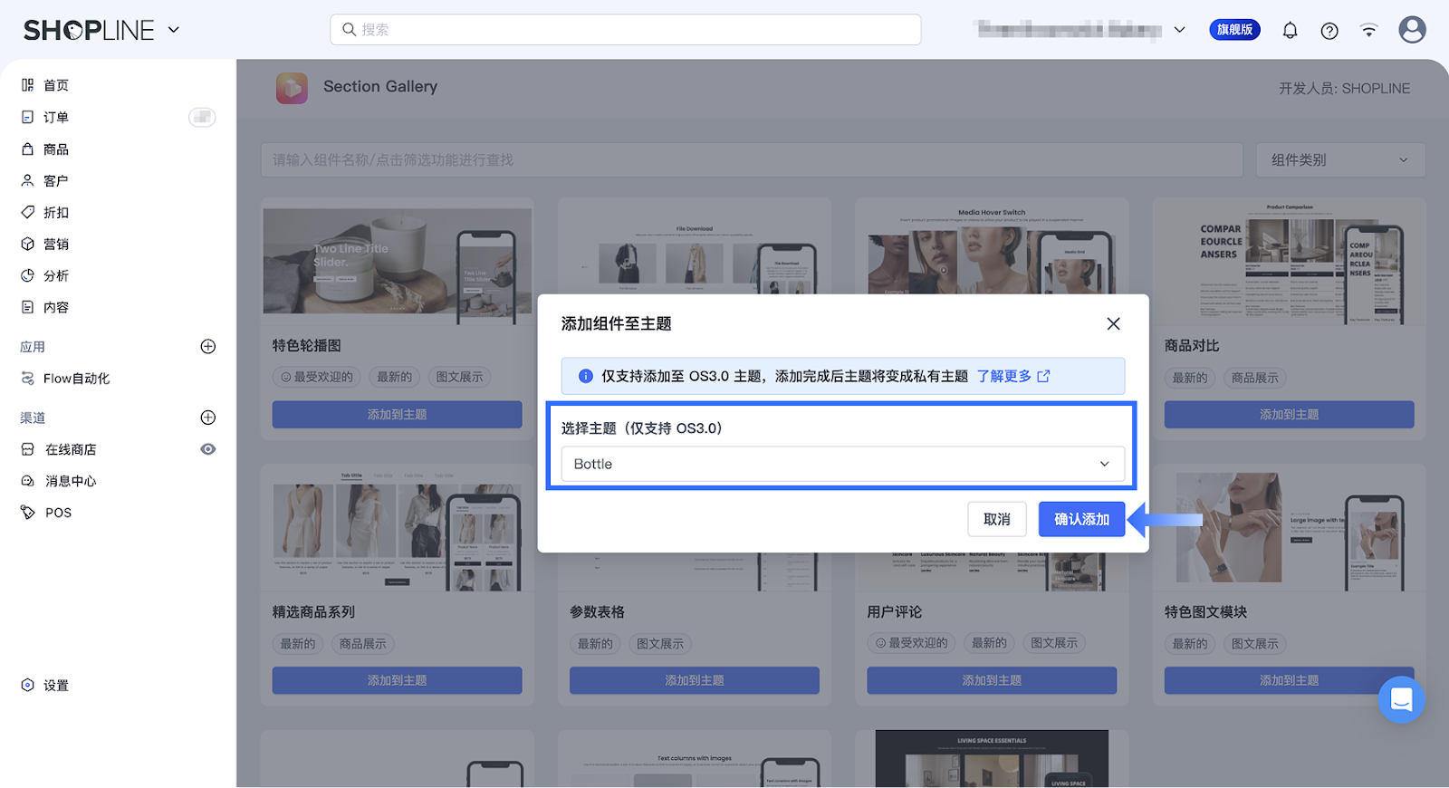The height and width of the screenshot is (788, 1449).
Task: Click 商品展示 tag under 商品对比
Action: pyautogui.click(x=1255, y=378)
